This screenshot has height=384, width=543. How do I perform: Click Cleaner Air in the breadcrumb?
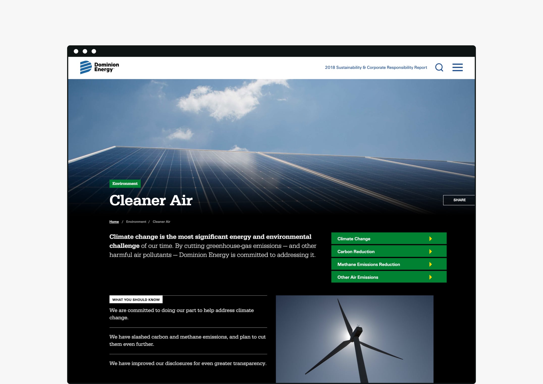pyautogui.click(x=161, y=222)
